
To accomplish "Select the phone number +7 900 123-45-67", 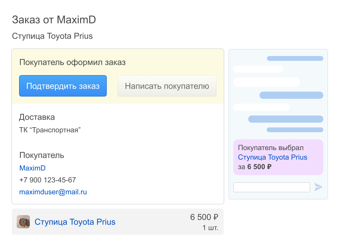I will (48, 180).
